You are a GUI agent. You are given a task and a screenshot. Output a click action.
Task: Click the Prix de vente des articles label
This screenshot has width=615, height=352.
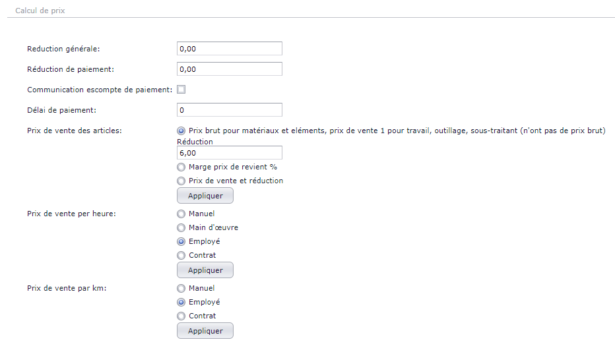[x=75, y=131]
